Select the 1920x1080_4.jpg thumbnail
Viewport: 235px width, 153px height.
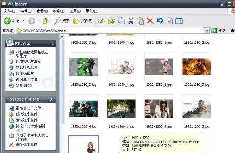[x=83, y=109]
